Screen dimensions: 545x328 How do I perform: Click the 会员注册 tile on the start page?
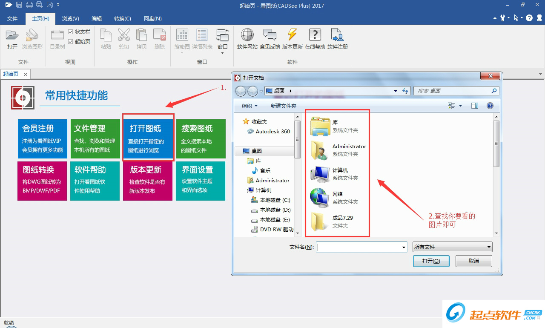pos(42,139)
